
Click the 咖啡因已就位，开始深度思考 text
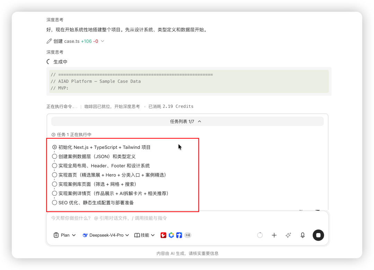pyautogui.click(x=112, y=106)
